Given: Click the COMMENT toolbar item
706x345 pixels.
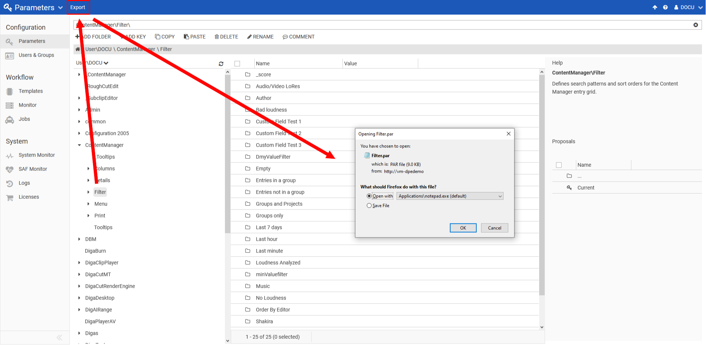Looking at the screenshot, I should pyautogui.click(x=298, y=37).
